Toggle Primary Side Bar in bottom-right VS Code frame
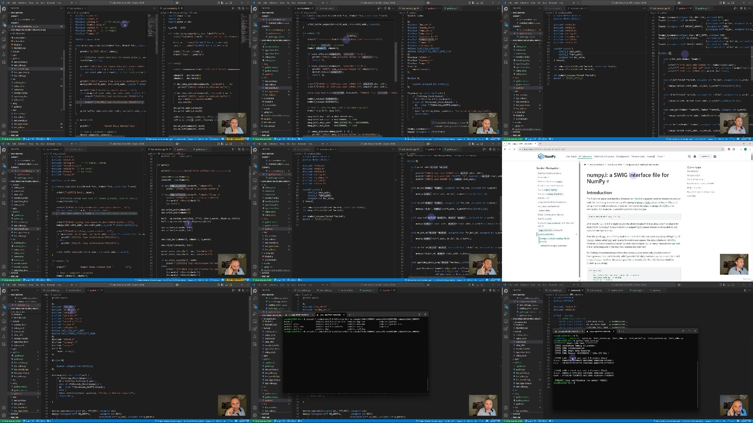Image resolution: width=753 pixels, height=423 pixels. (x=724, y=285)
